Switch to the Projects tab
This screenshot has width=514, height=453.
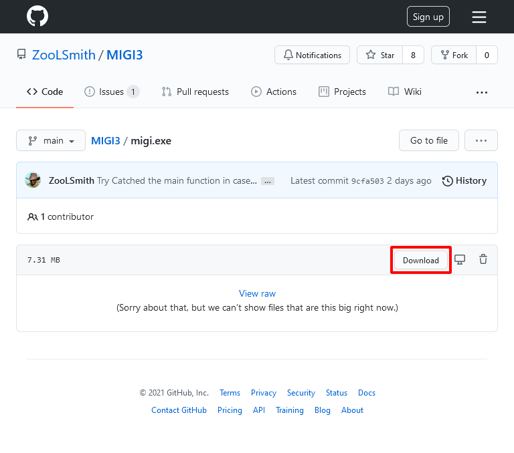click(x=342, y=92)
